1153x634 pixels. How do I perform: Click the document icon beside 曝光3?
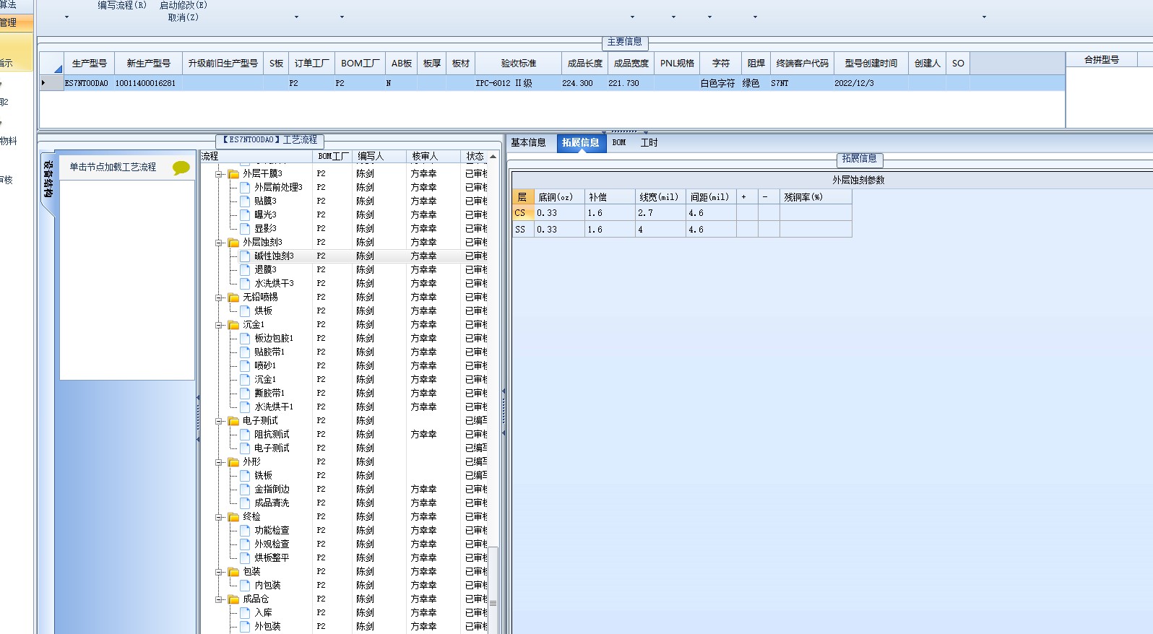tap(245, 214)
